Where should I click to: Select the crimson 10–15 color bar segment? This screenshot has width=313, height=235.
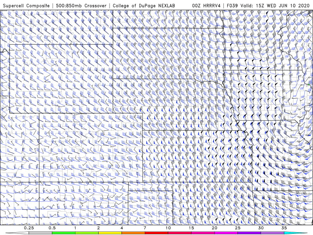pyautogui.click(x=180, y=233)
